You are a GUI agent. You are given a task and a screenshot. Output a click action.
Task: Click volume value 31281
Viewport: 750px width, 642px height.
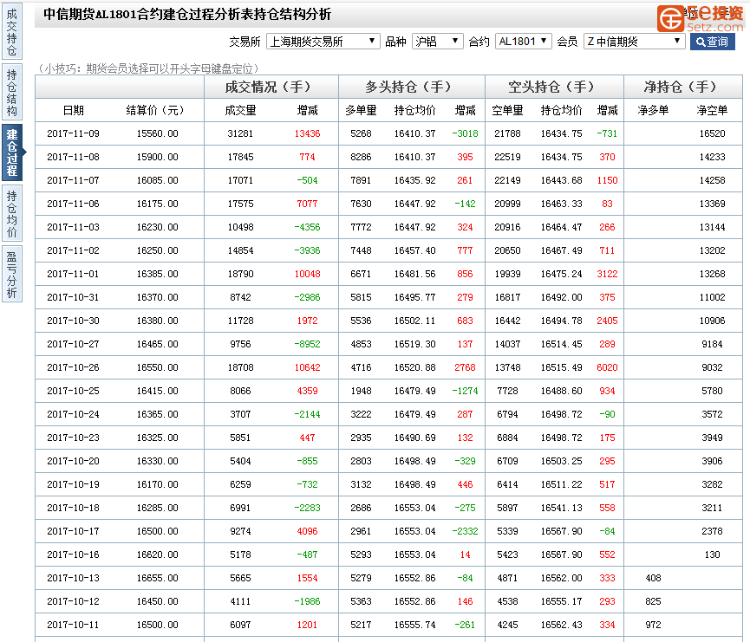[x=240, y=133]
